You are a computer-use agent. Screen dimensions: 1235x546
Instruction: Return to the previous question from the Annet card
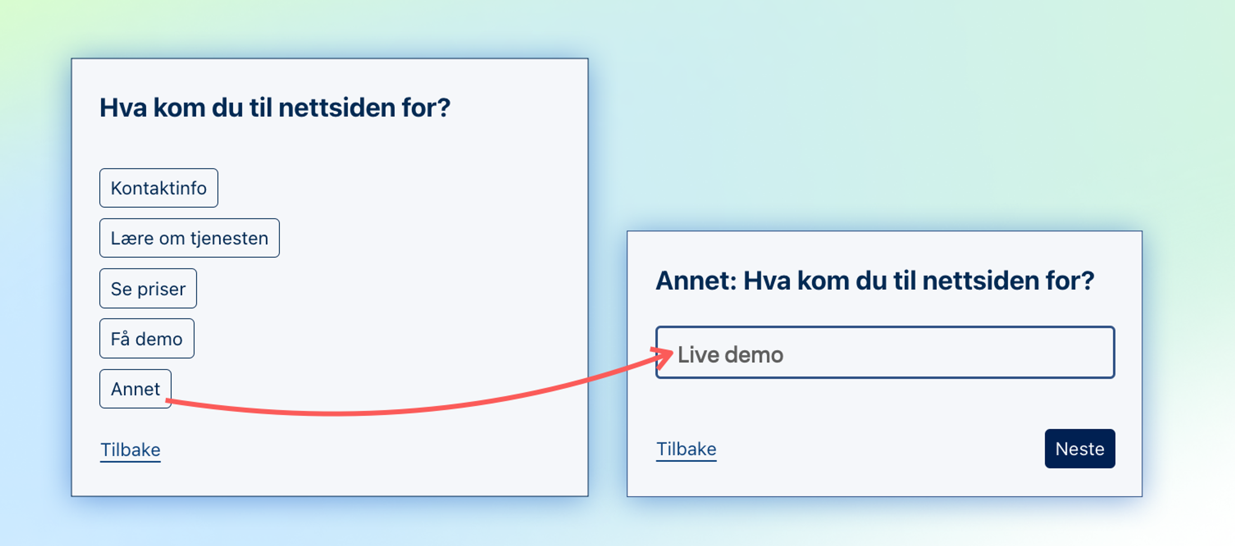click(x=686, y=449)
